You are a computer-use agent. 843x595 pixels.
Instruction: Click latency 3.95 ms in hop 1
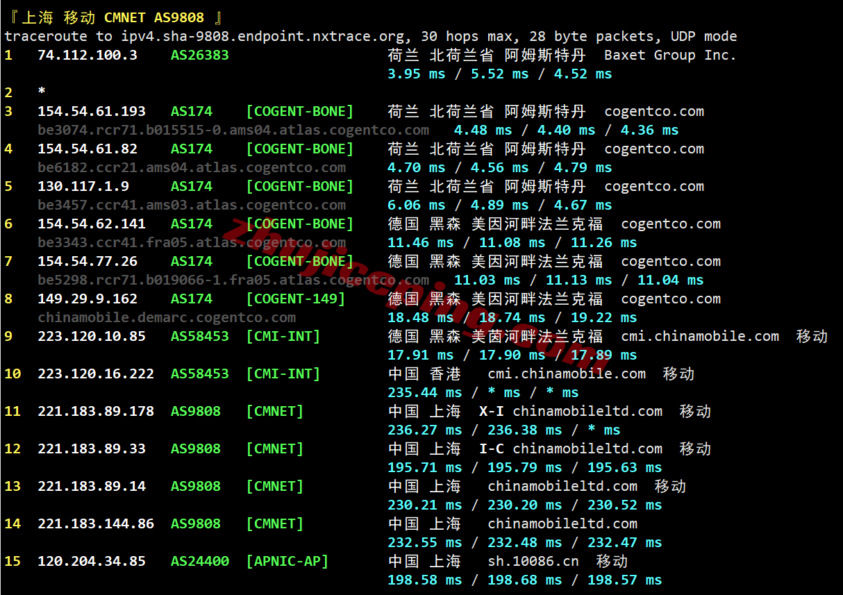coord(417,74)
